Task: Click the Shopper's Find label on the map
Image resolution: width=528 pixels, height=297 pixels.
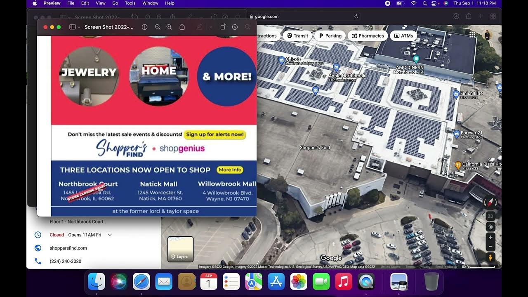Action: click(x=315, y=147)
